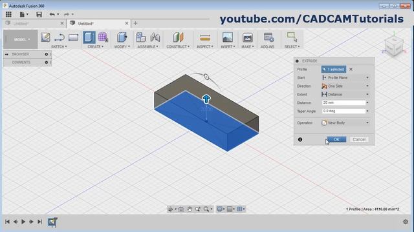Open the CREATE menu

(x=96, y=46)
